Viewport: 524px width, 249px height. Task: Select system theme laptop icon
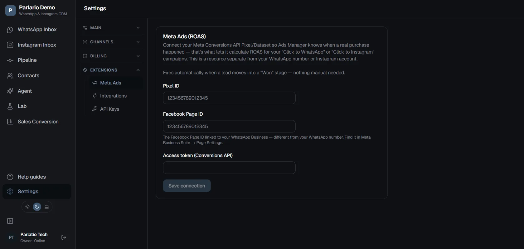[47, 207]
